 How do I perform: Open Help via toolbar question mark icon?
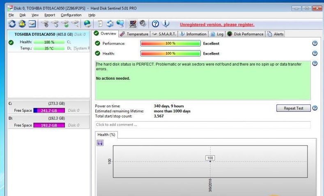(x=155, y=24)
